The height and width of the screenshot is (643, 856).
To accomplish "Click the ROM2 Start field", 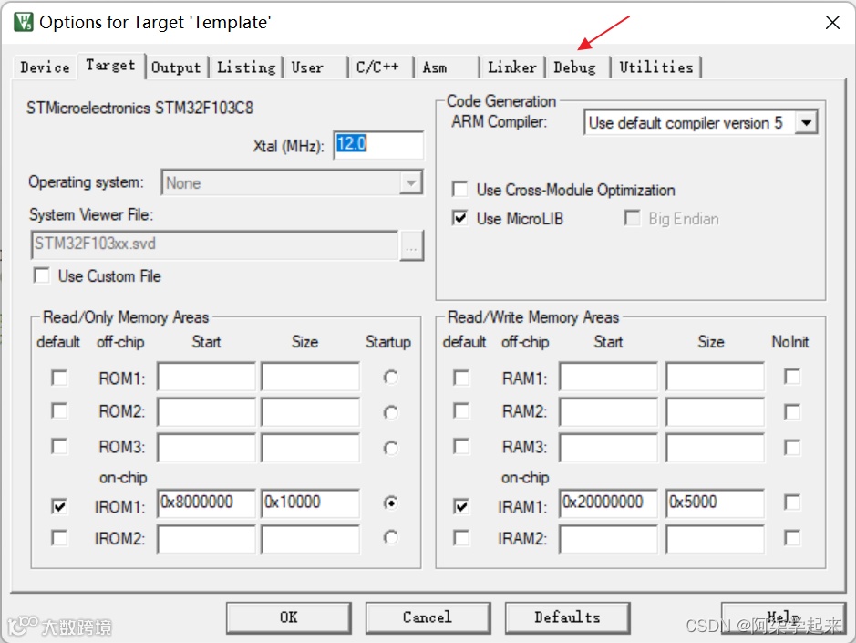I will [x=206, y=412].
